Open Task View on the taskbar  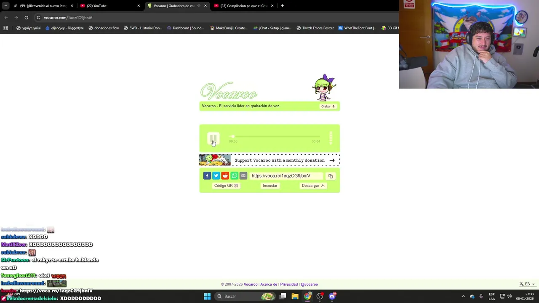coord(283,296)
